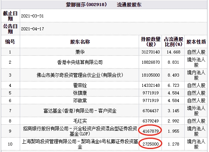Viewport: 209px width, 152px height.
Task: Select share count 14332148
Action: (x=150, y=85)
